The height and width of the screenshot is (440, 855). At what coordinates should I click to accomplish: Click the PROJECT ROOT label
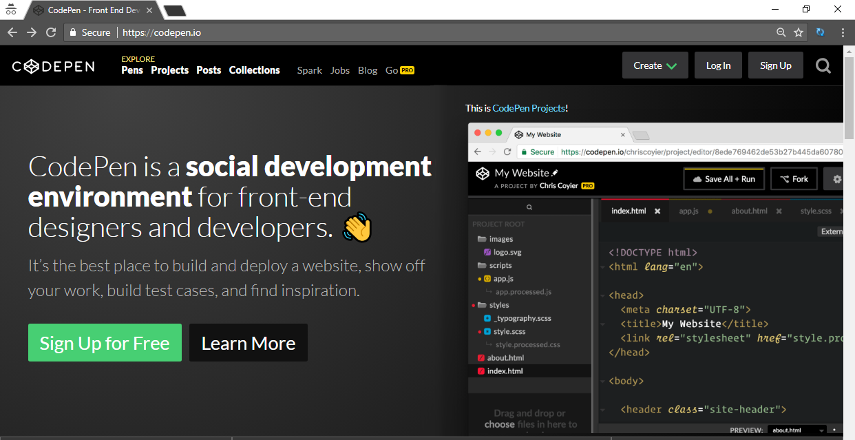[x=498, y=224]
